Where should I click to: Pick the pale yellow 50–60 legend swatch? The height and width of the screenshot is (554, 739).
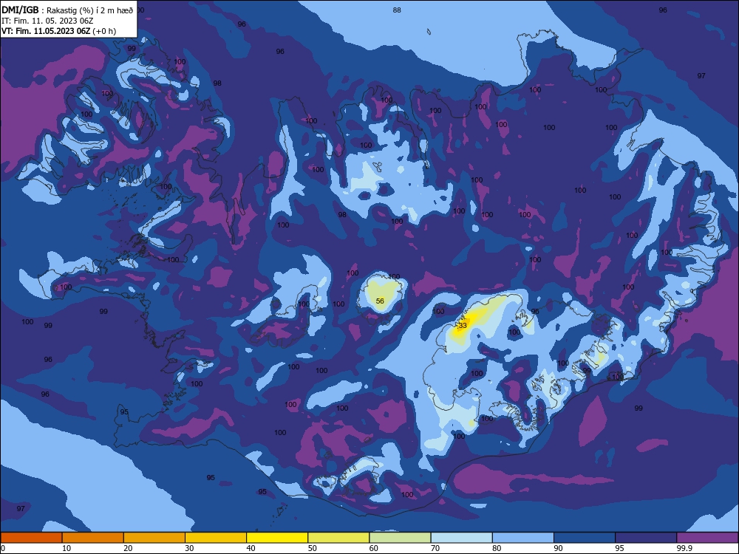(338, 538)
